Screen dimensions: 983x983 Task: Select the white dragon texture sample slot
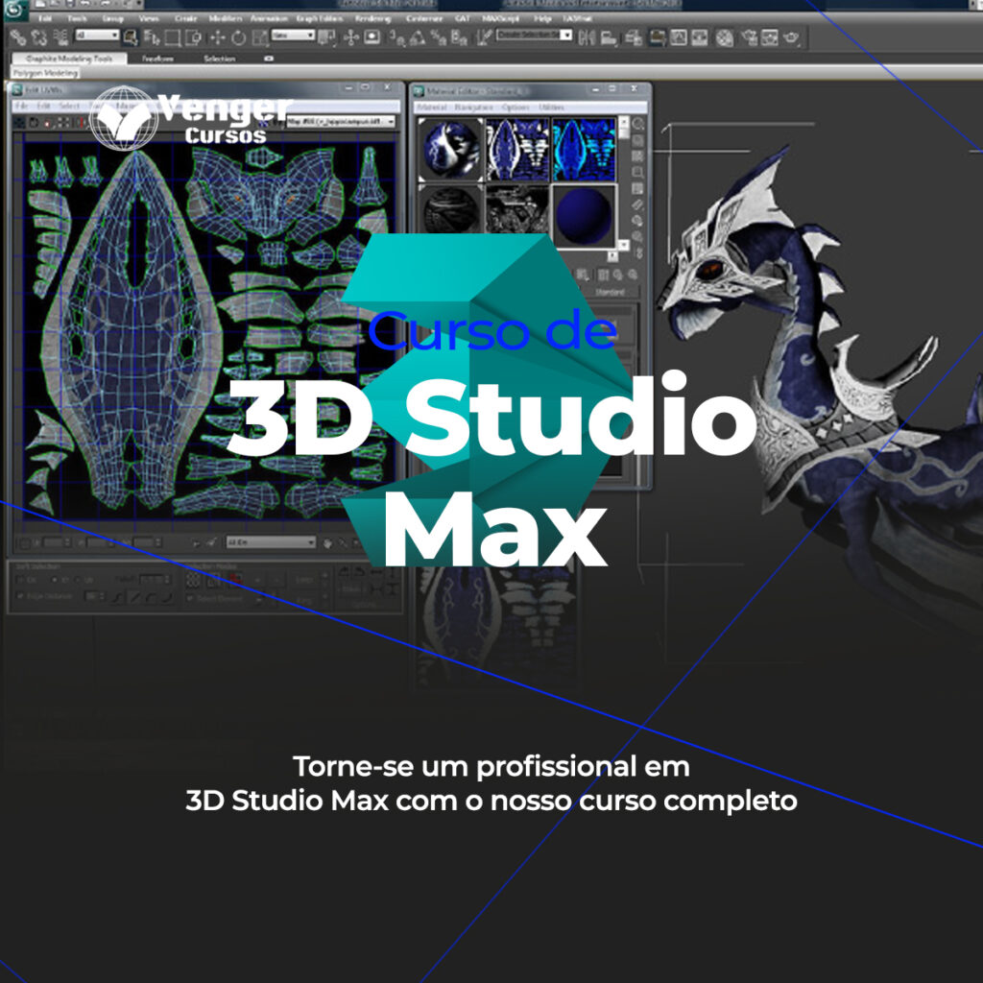[517, 149]
